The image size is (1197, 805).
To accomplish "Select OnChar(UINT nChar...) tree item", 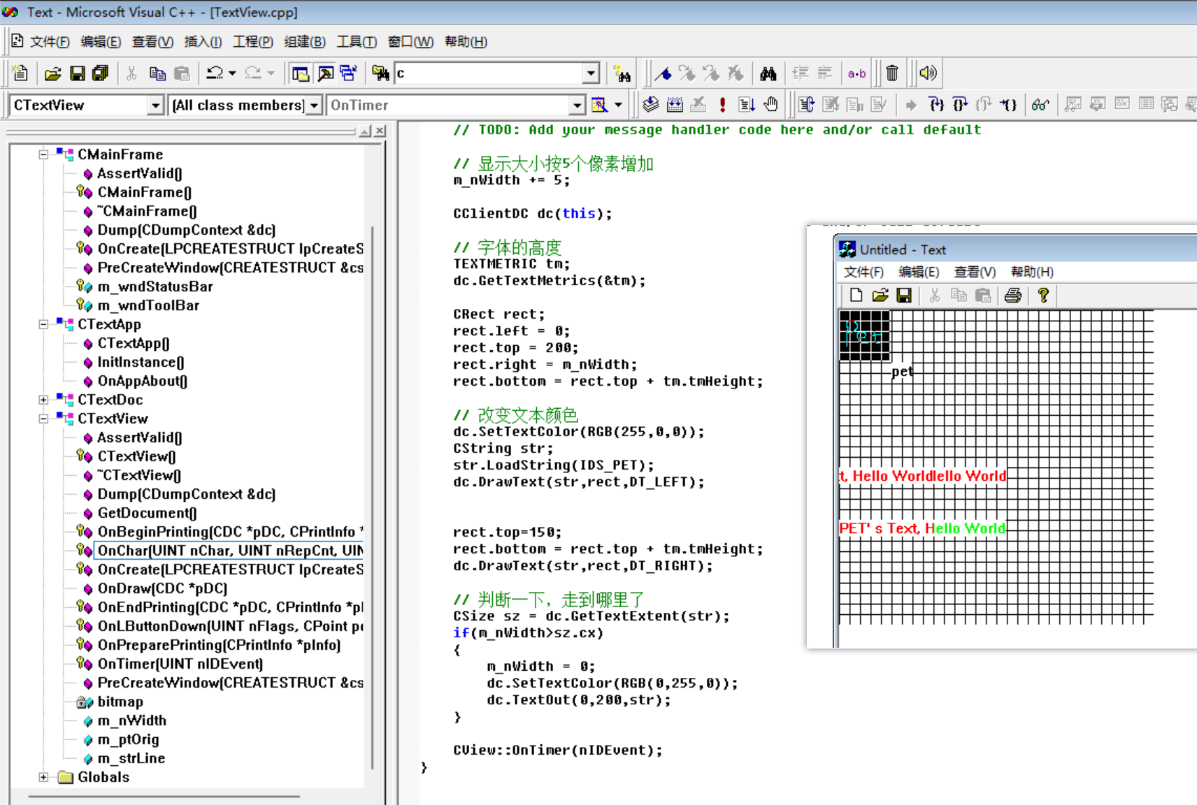I will point(230,551).
